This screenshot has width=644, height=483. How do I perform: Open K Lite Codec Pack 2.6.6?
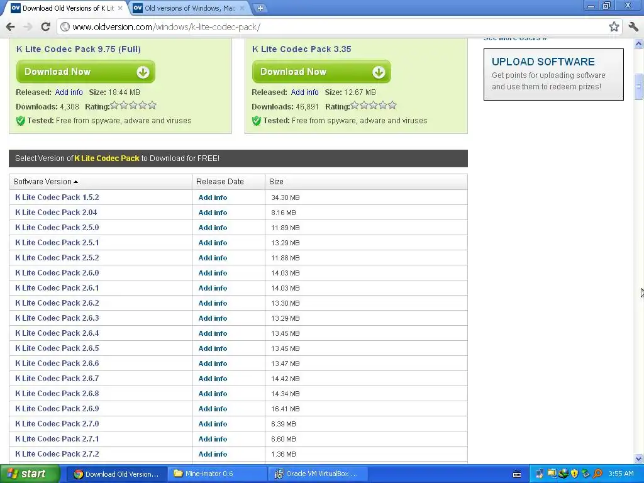tap(57, 364)
